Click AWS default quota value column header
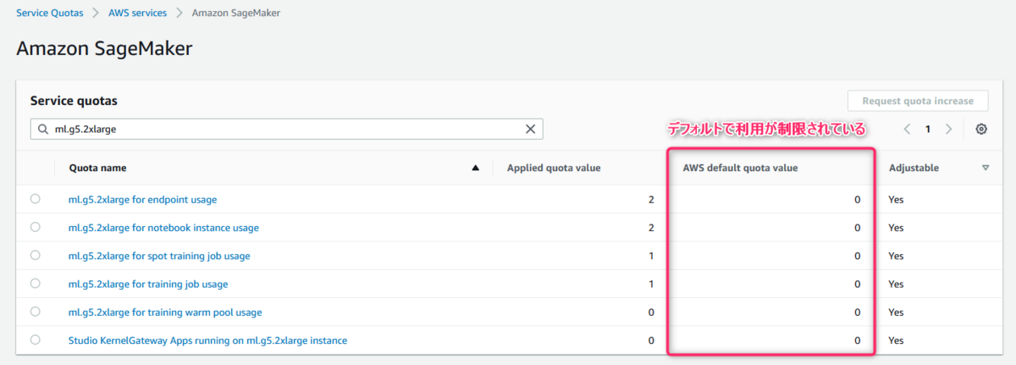 tap(740, 168)
